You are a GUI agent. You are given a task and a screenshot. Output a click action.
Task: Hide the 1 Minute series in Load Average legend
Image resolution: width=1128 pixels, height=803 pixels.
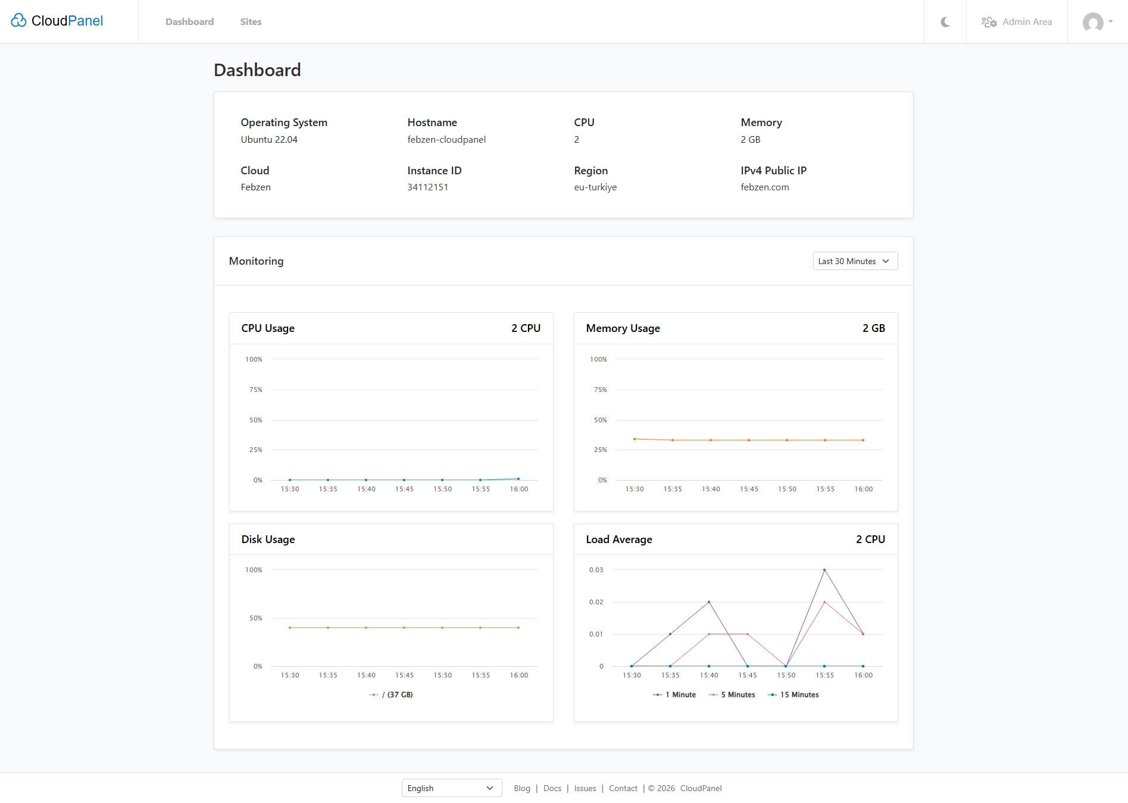(x=676, y=694)
